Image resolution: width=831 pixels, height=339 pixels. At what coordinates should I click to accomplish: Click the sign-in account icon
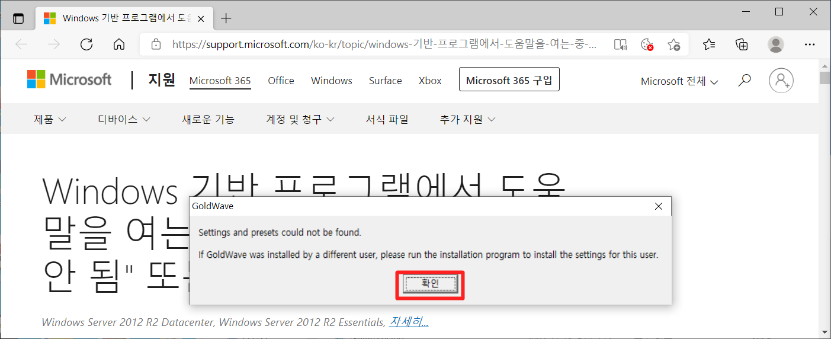[x=781, y=80]
